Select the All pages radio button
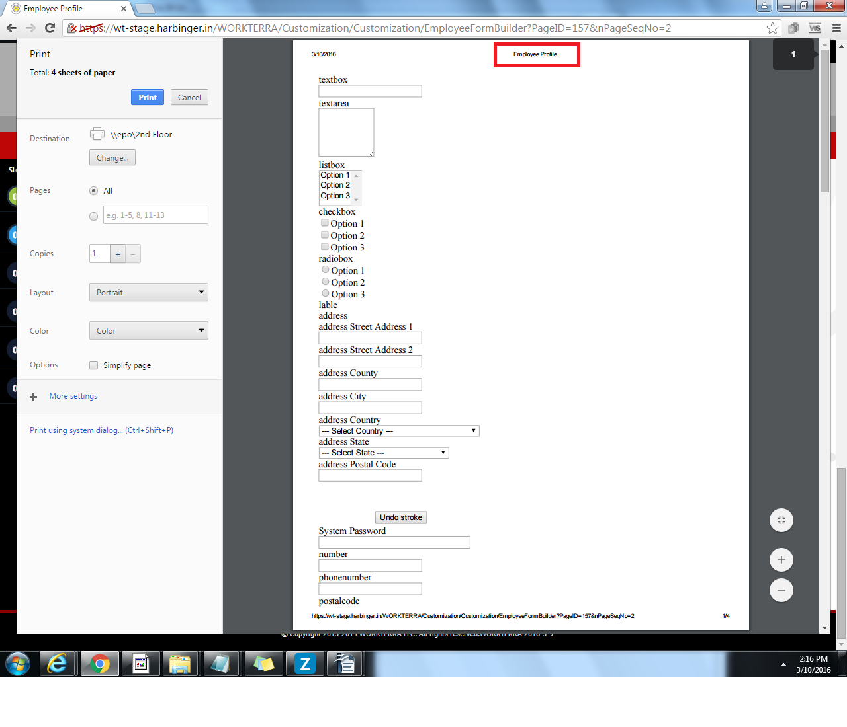The height and width of the screenshot is (727, 847). pos(93,191)
